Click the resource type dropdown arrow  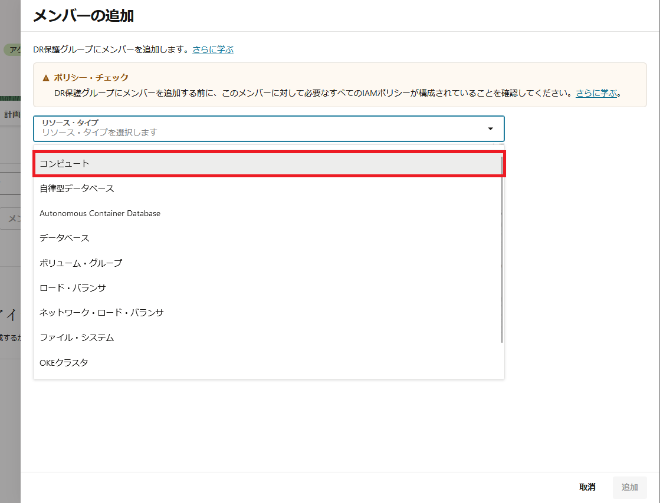[490, 129]
